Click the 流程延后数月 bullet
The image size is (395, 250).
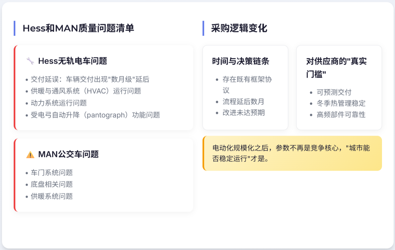click(244, 102)
